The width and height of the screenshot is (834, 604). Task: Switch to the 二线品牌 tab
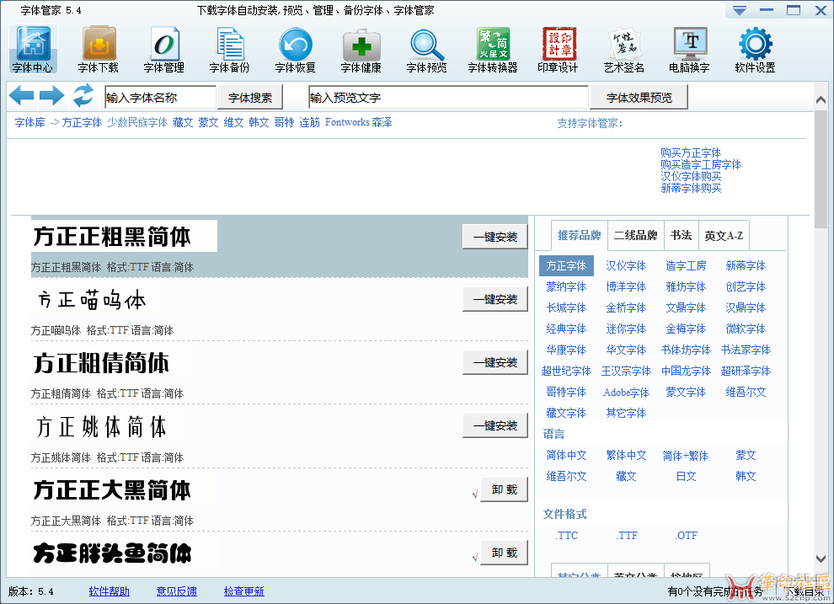point(635,235)
